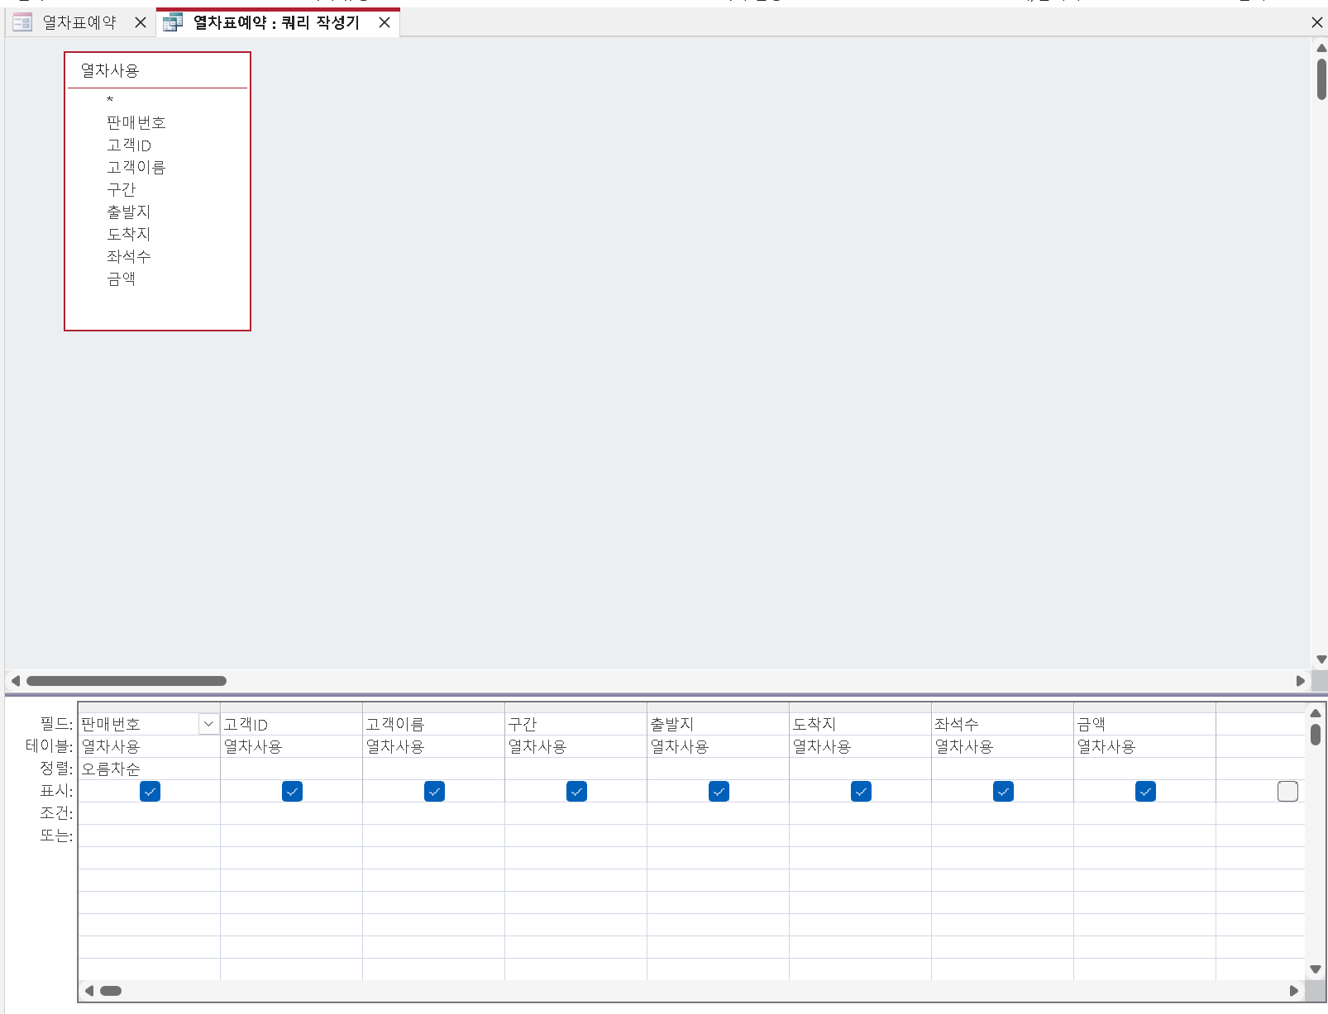Switch to the 열차표예약 form tab
The image size is (1328, 1014).
(x=79, y=22)
